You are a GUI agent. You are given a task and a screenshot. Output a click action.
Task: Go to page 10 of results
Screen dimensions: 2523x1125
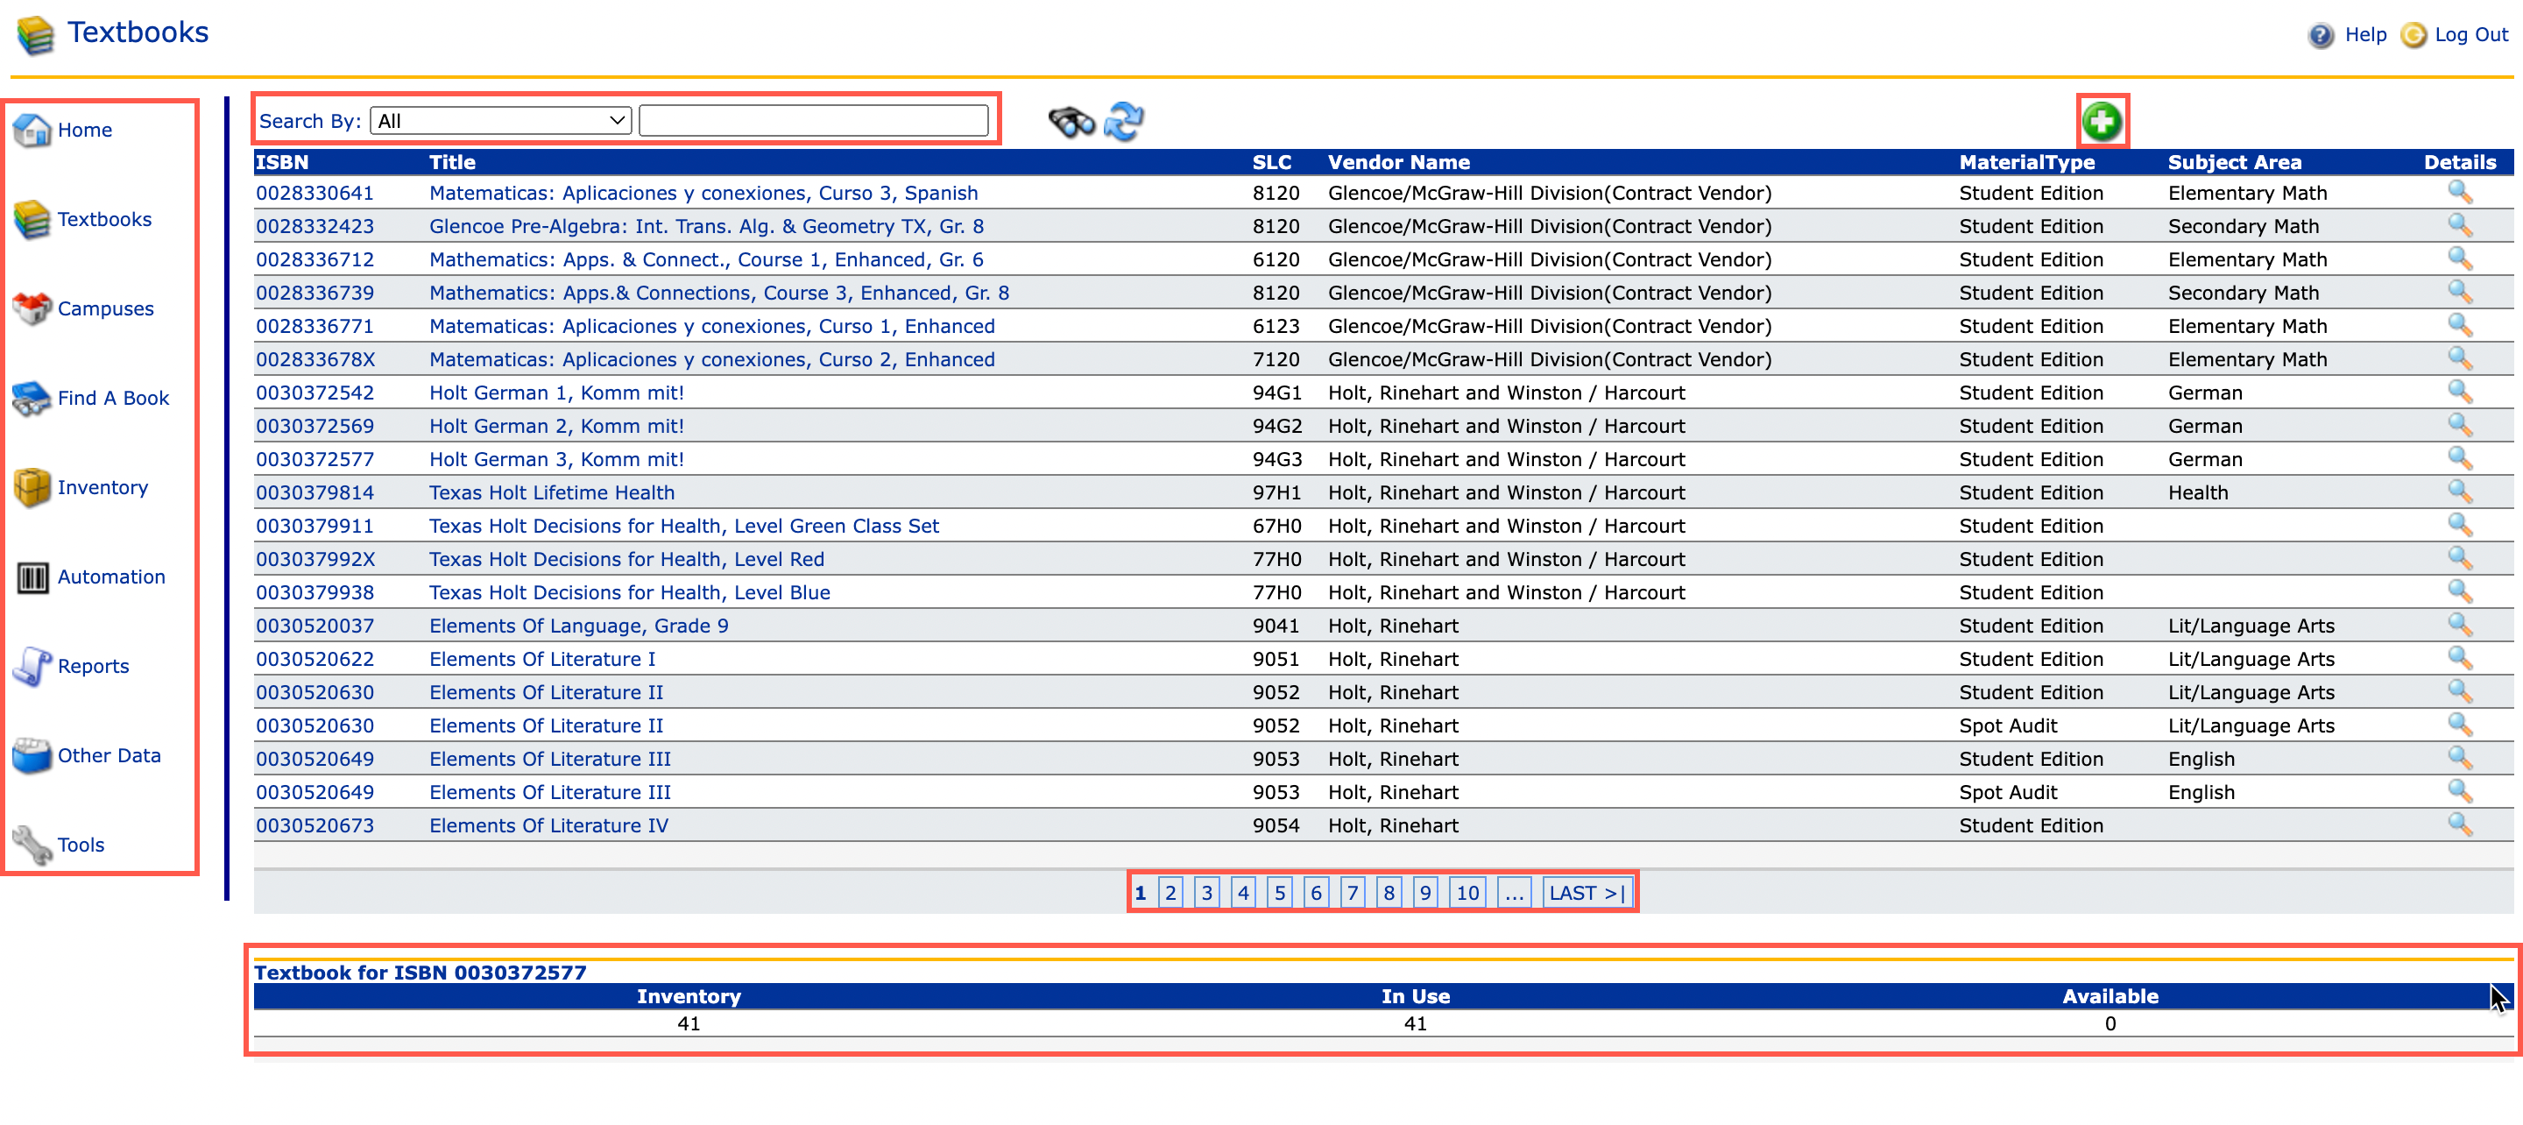pyautogui.click(x=1466, y=893)
